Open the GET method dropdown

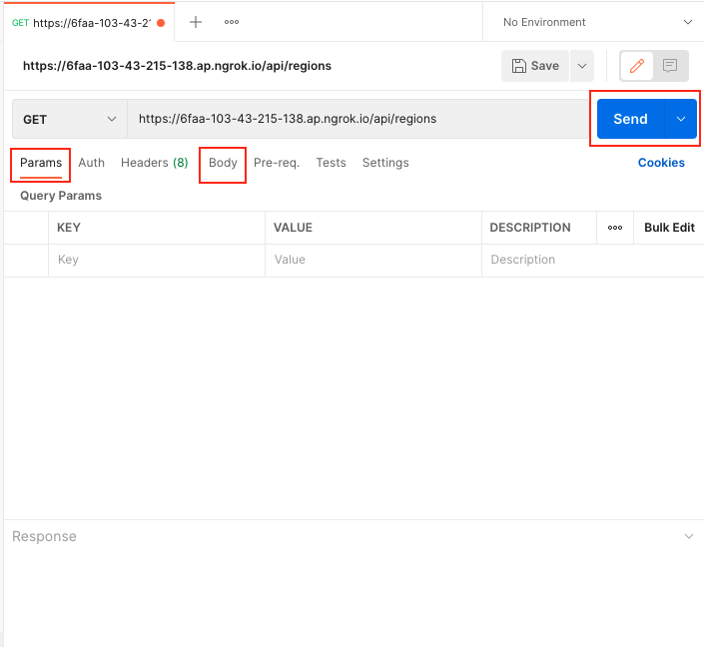[x=69, y=119]
